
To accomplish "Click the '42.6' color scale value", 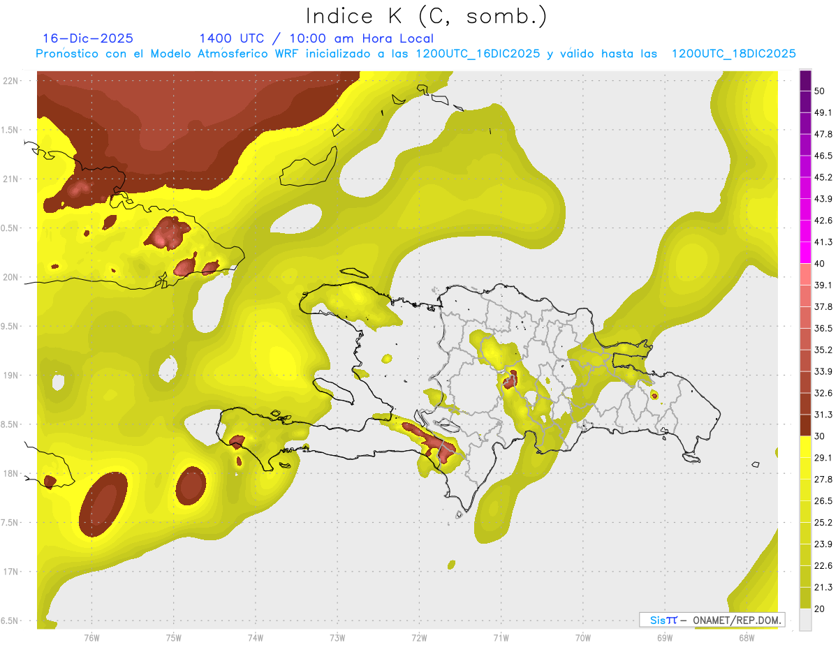I will click(823, 221).
